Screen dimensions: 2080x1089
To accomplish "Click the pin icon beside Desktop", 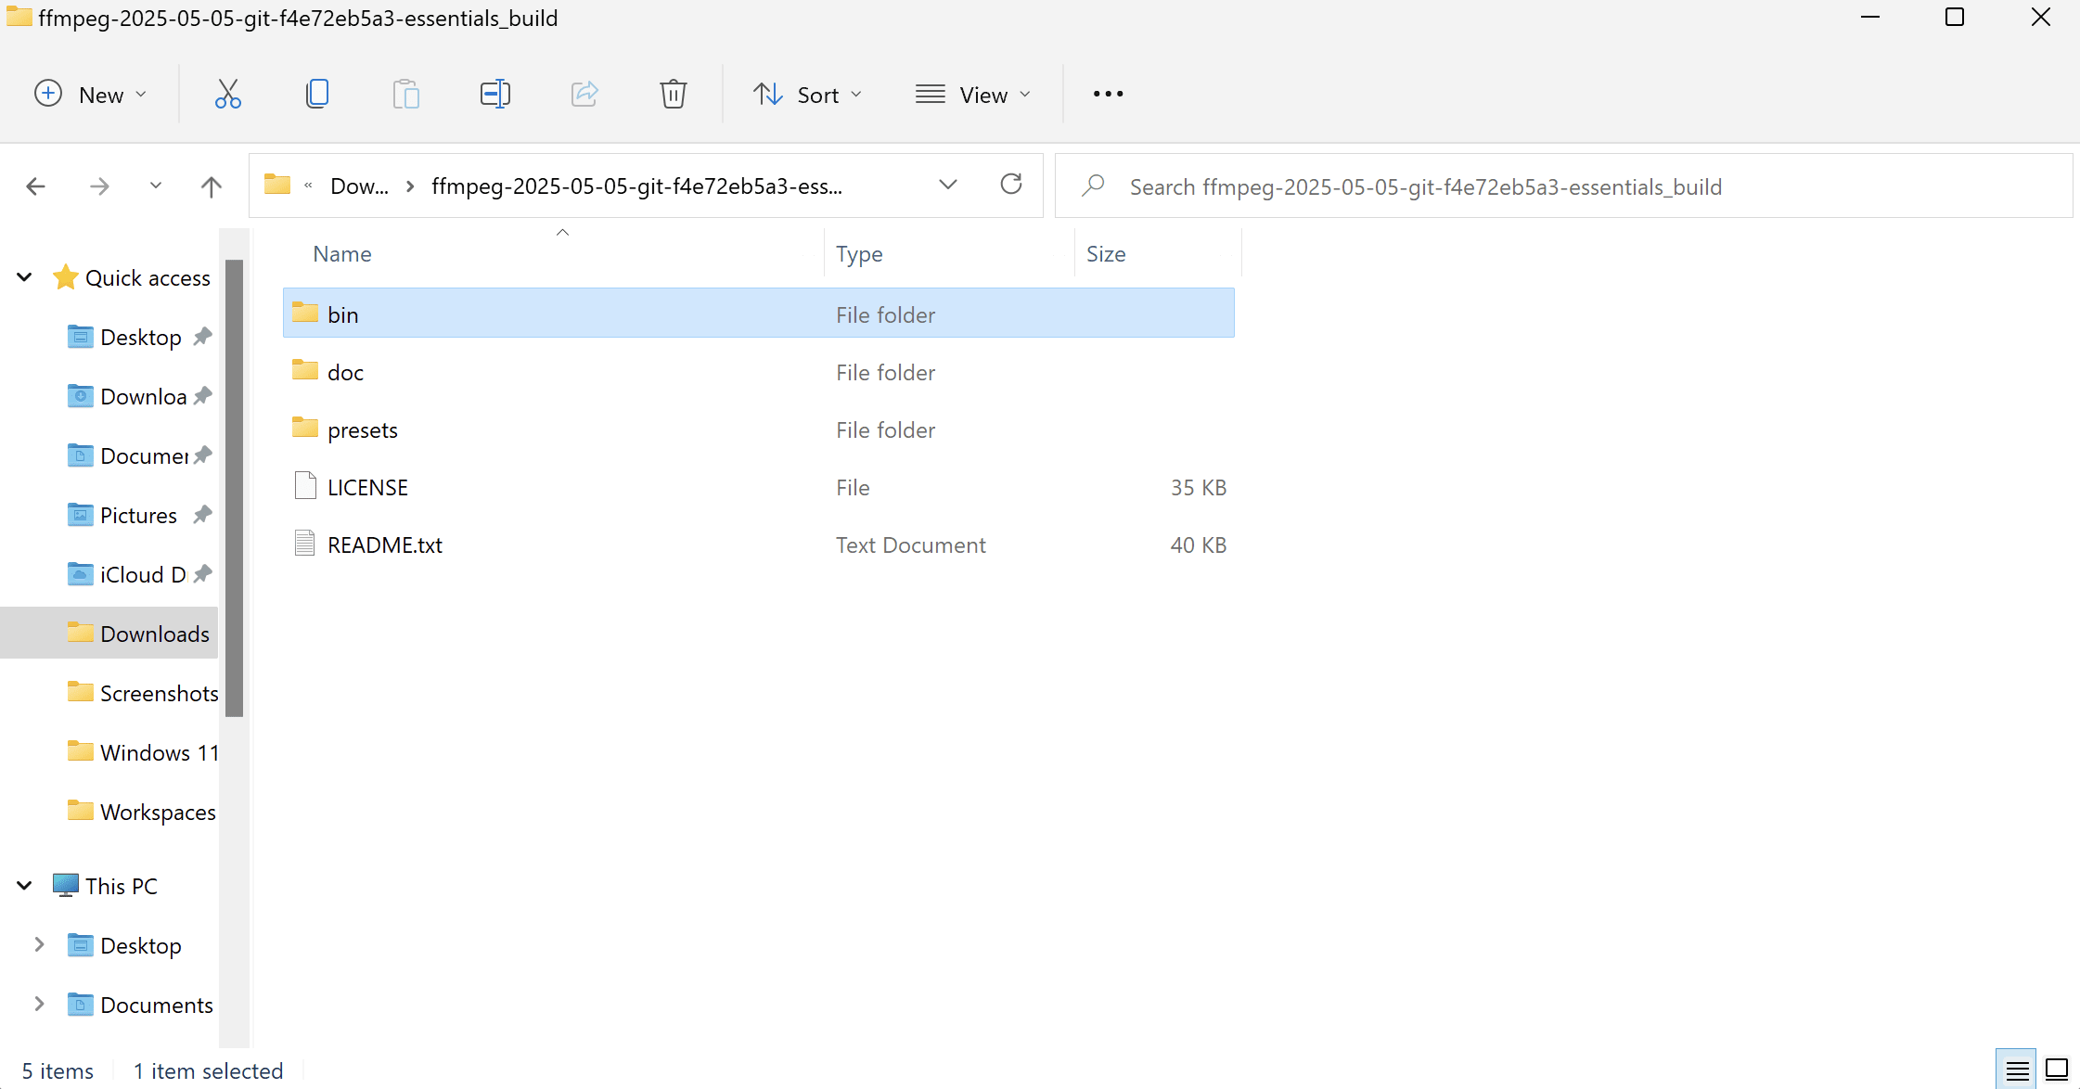I will (202, 337).
